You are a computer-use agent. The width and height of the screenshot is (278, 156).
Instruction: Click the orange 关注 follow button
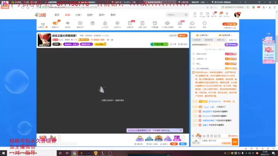pos(182,36)
